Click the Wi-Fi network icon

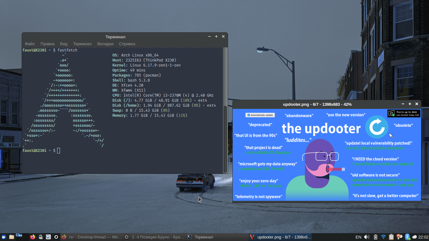(x=383, y=237)
